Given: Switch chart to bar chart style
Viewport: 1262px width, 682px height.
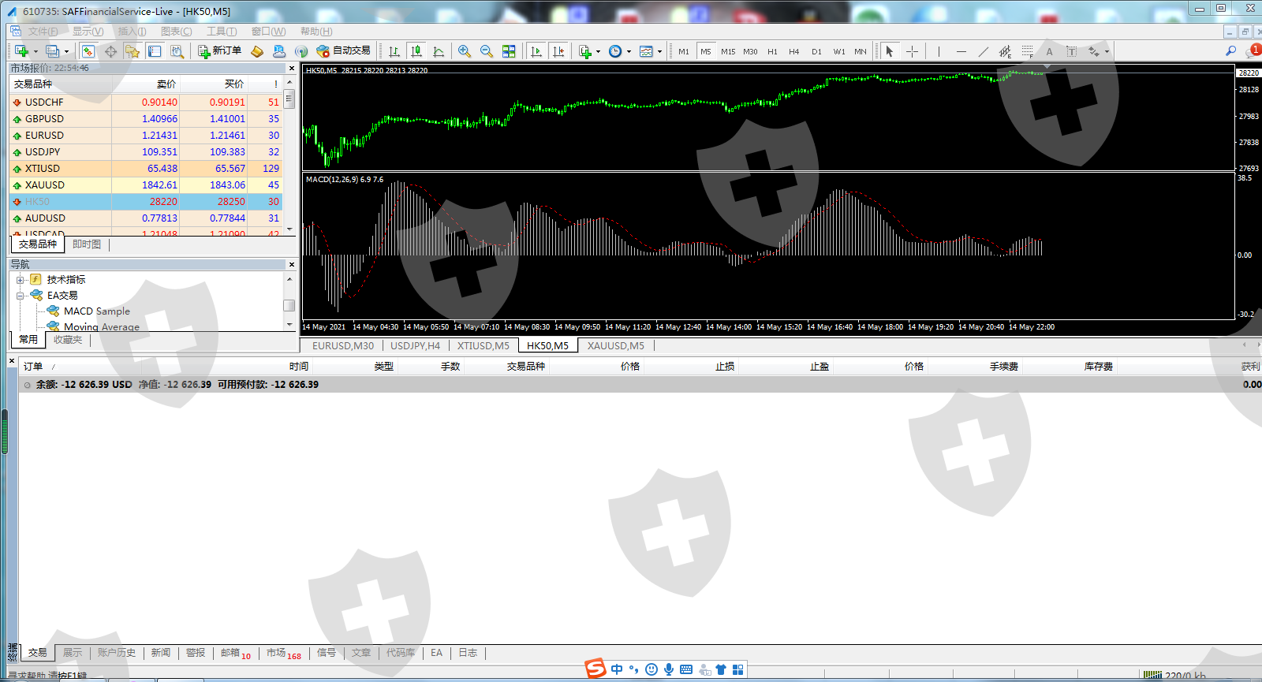Looking at the screenshot, I should [x=394, y=51].
